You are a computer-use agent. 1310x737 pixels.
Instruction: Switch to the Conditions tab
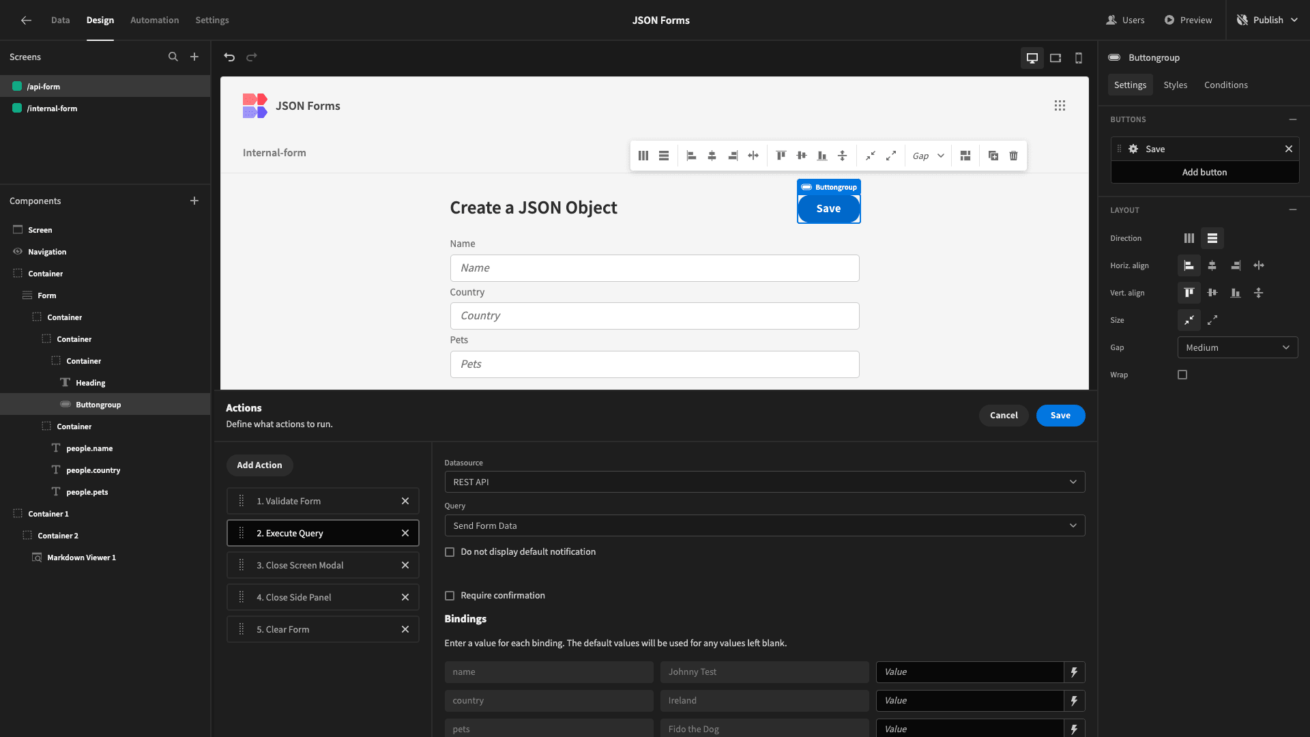pos(1225,85)
